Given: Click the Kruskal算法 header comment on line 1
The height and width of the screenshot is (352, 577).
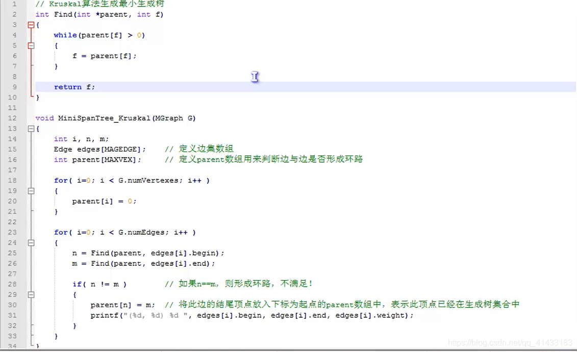Looking at the screenshot, I should 99,4.
